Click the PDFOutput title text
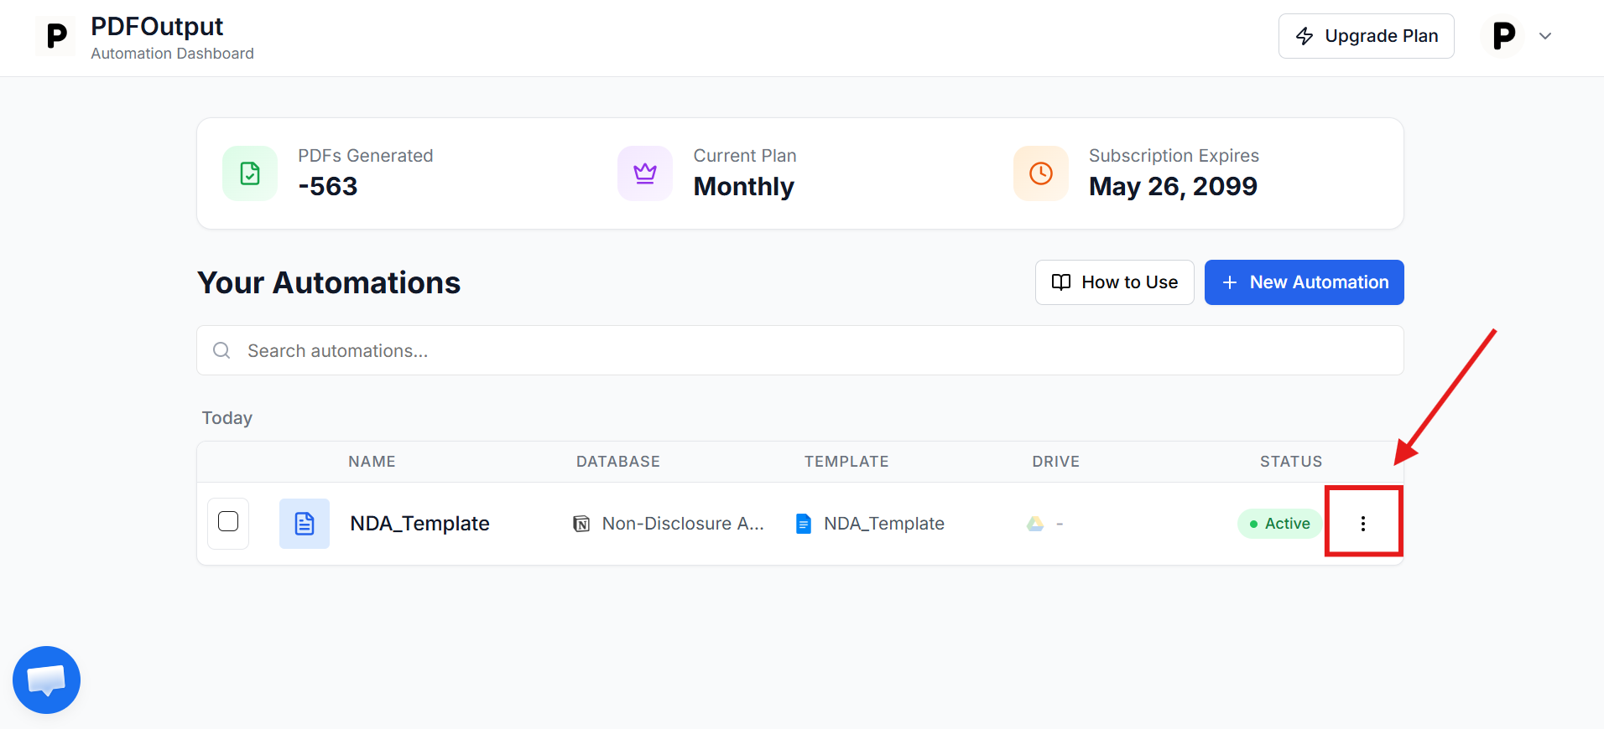Viewport: 1604px width, 729px height. tap(157, 27)
